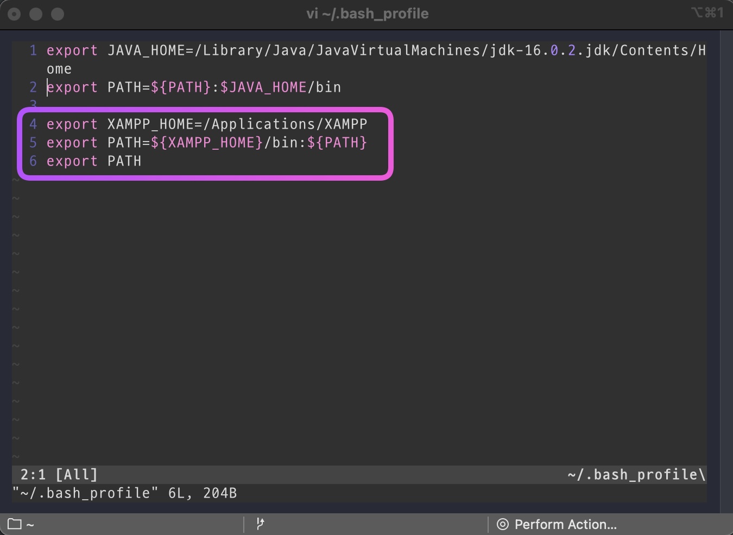Click line number 4 in the gutter
733x535 pixels.
point(33,124)
